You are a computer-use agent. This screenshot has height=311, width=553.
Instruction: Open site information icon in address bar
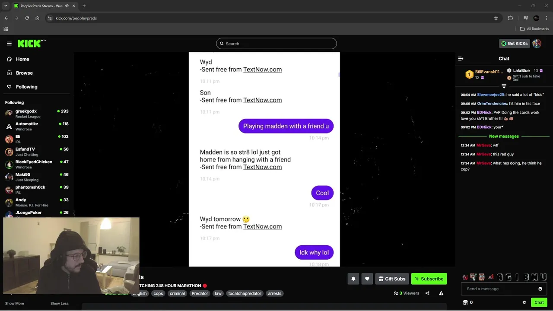50,18
